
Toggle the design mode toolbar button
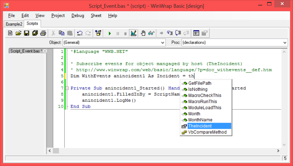coord(133,33)
